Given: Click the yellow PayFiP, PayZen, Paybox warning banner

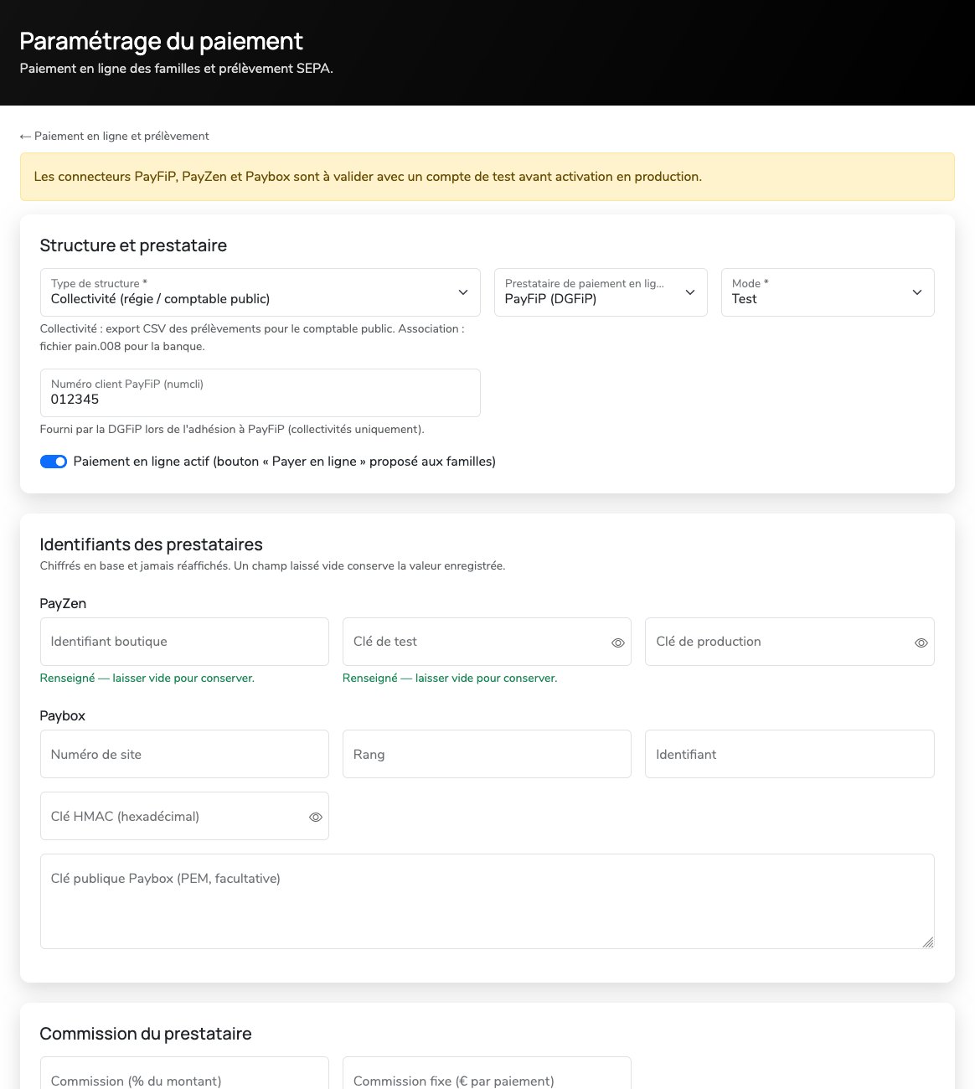Looking at the screenshot, I should tap(487, 177).
